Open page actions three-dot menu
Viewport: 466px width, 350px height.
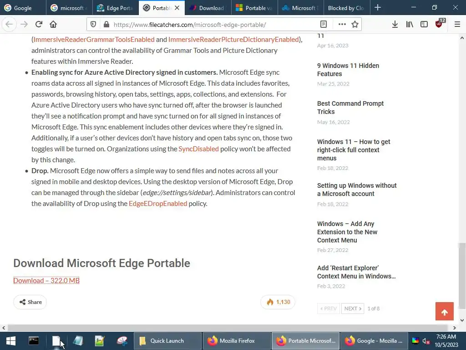tap(342, 25)
